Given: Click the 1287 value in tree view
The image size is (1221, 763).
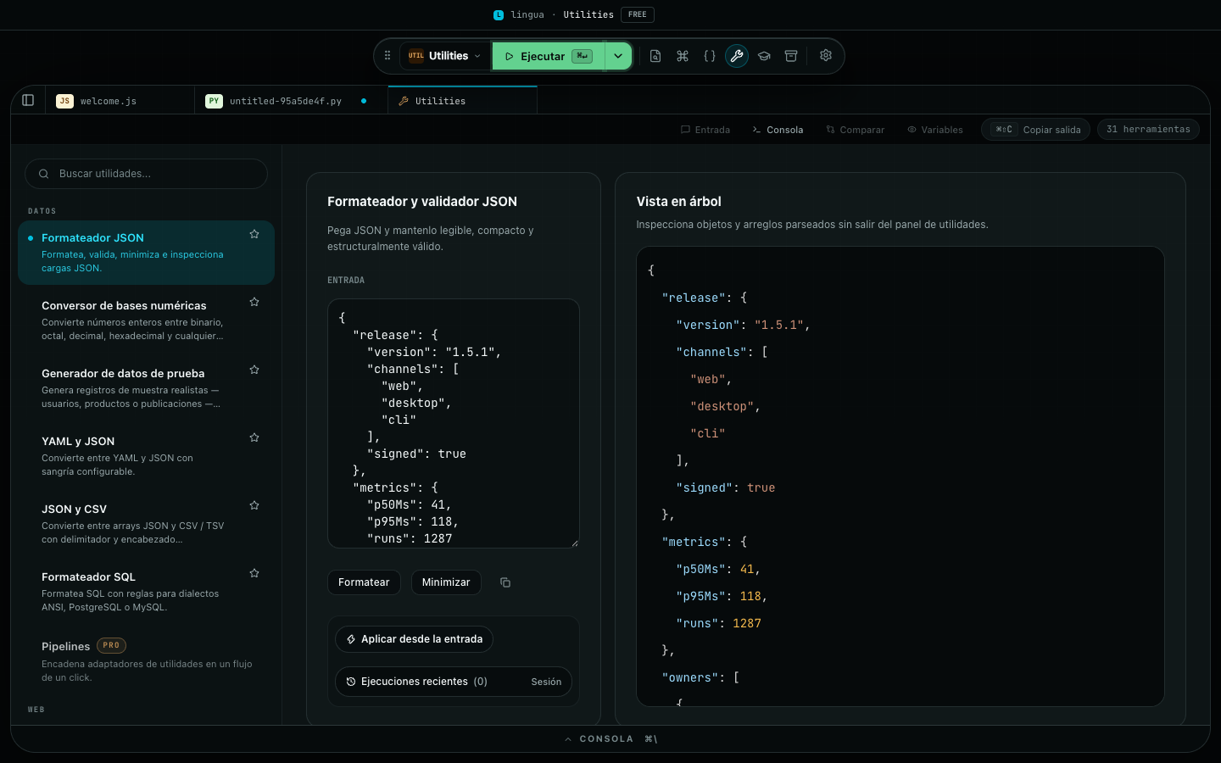Looking at the screenshot, I should (x=747, y=623).
